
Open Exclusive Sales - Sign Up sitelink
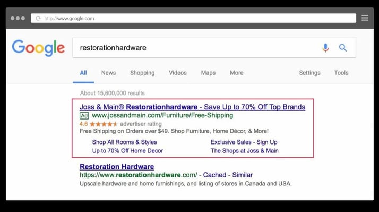244,142
